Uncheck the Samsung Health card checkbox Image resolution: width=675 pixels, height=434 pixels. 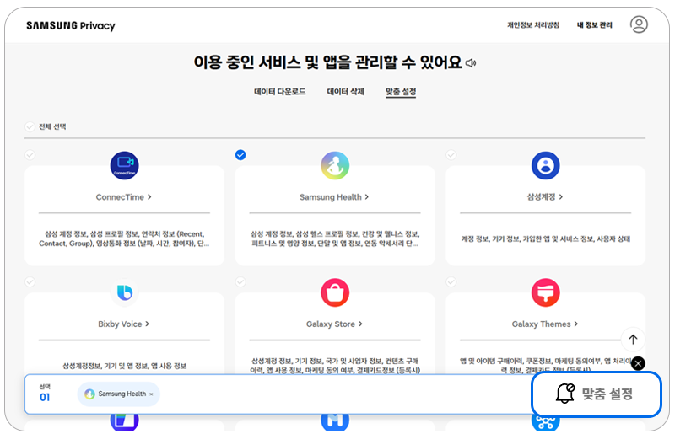240,155
